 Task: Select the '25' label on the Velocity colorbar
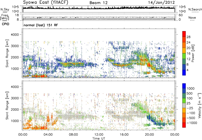[x=188, y=103]
